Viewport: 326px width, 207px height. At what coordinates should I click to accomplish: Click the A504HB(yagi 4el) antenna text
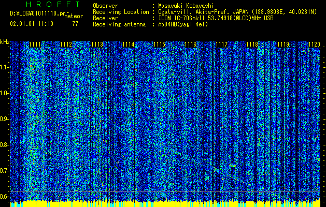[183, 24]
